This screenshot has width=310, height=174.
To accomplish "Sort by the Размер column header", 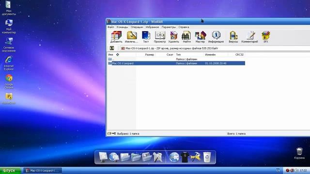I will 146,55.
